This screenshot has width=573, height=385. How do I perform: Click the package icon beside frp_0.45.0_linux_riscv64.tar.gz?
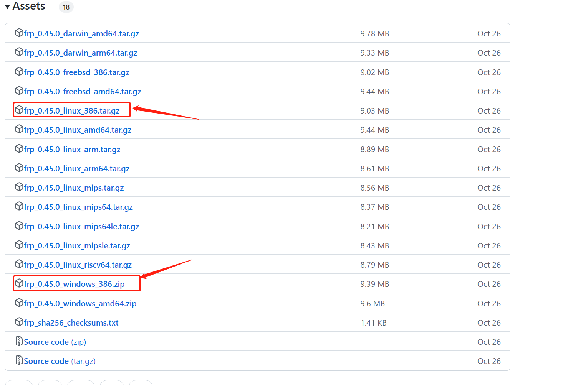[x=19, y=264]
